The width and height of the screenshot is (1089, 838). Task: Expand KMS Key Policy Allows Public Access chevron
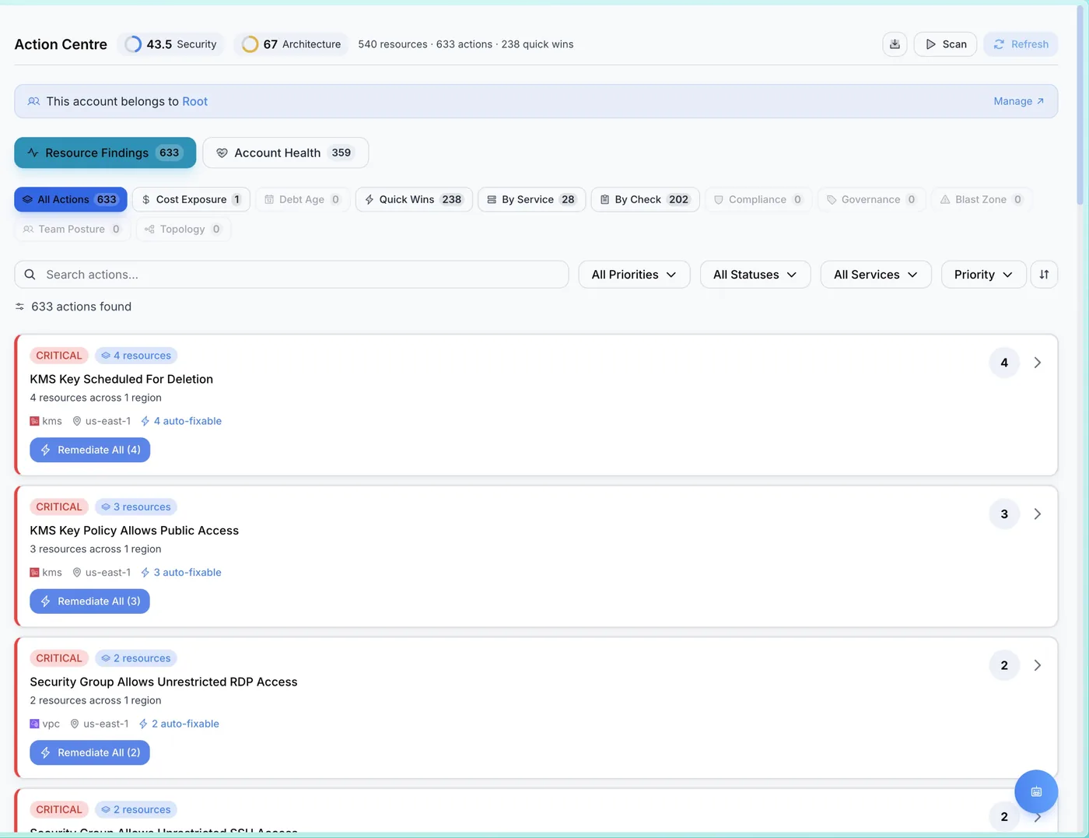1038,514
